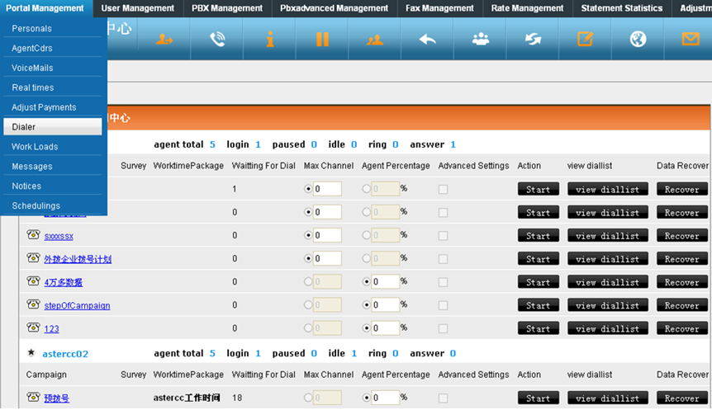Open the stepOfCampaign campaign link
Screen dimensions: 712x410
tap(77, 305)
